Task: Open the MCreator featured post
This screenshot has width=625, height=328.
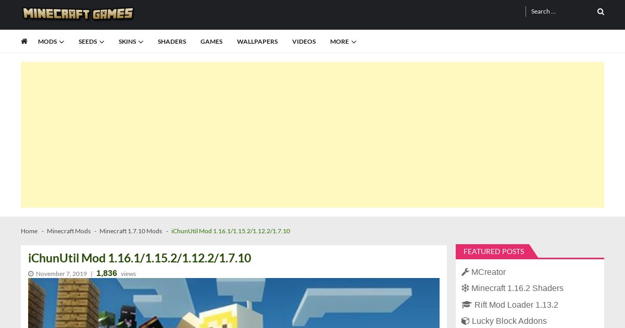Action: coord(489,272)
